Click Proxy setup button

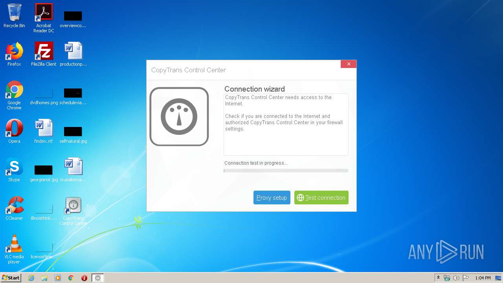[x=272, y=198]
